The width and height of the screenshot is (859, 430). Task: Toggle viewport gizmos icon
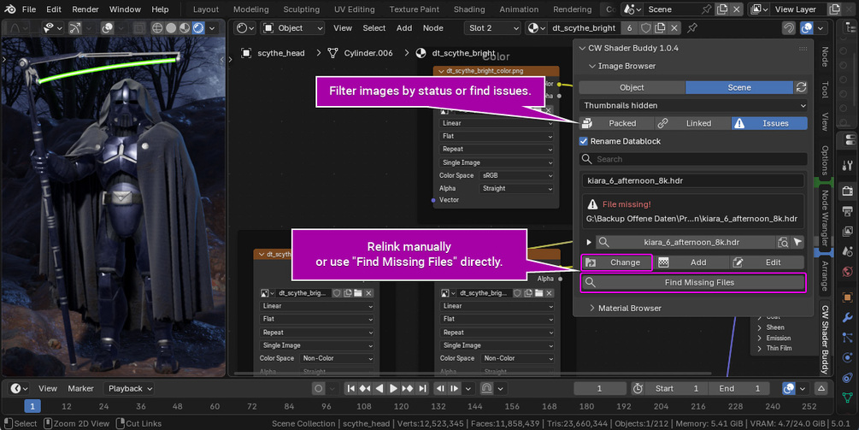point(75,28)
